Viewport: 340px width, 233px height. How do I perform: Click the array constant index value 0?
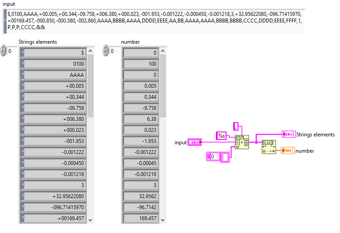(x=213, y=157)
